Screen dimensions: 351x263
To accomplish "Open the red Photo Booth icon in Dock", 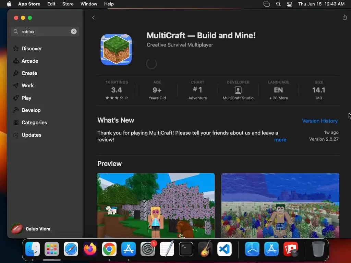I will tap(291, 249).
